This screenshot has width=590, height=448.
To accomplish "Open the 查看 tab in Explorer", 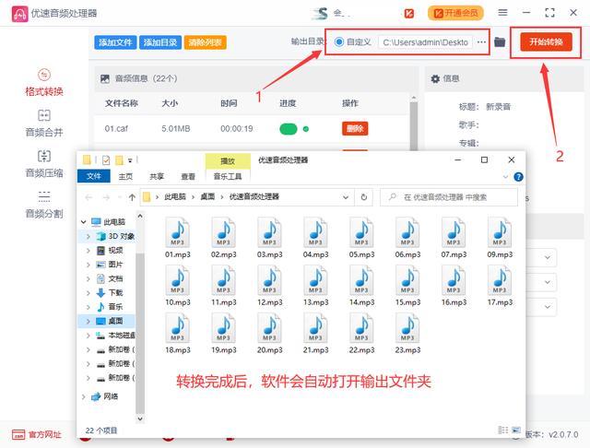I will click(188, 176).
